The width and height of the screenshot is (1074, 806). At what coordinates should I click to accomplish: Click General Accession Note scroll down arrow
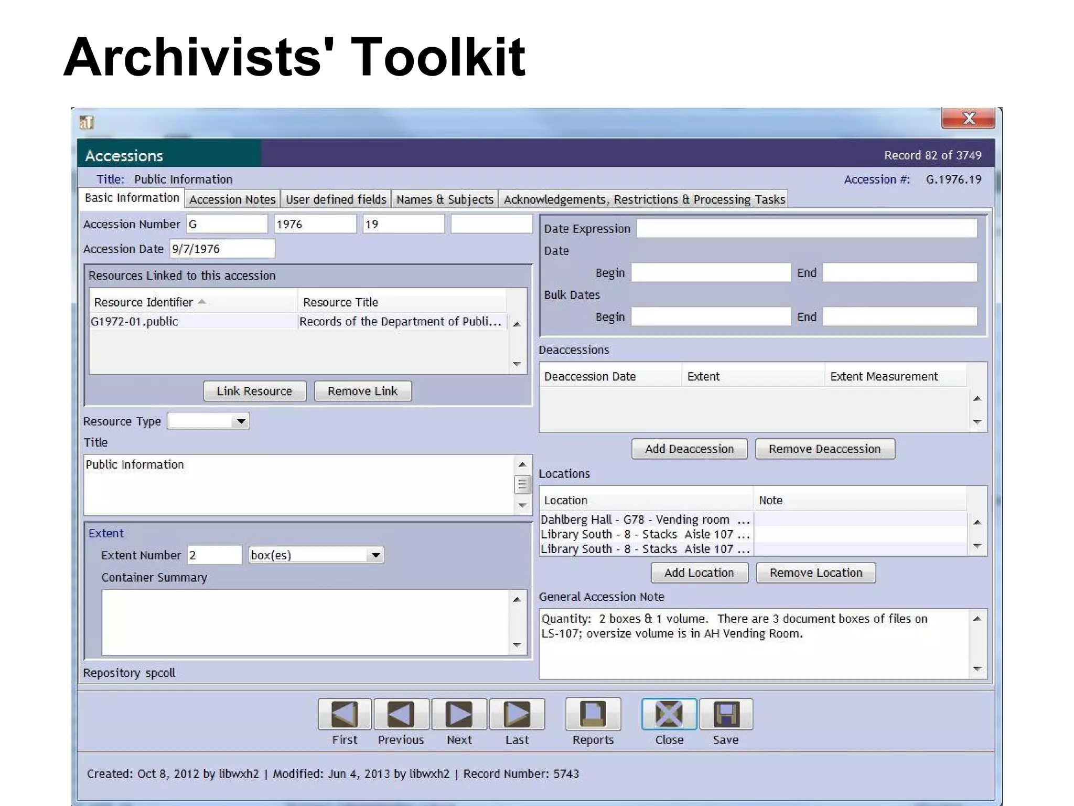[x=977, y=669]
